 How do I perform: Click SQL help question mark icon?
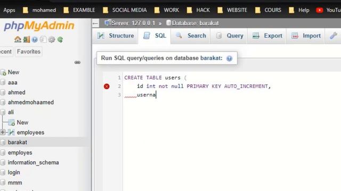pyautogui.click(x=229, y=58)
